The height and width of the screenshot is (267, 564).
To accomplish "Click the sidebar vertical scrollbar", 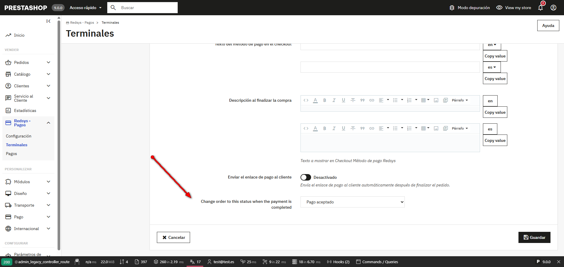I will click(59, 135).
